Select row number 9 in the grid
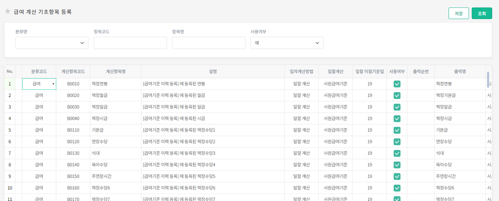 [x=10, y=176]
